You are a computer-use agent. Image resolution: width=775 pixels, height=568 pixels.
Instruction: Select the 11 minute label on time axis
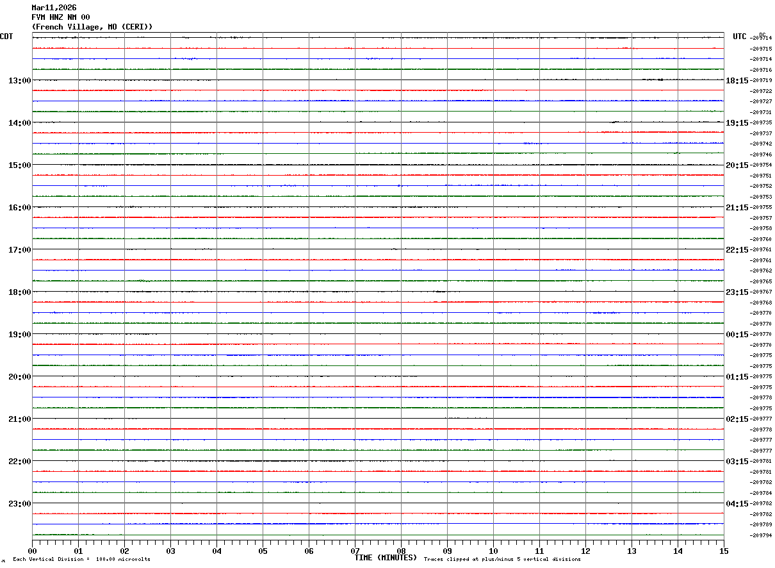point(539,551)
